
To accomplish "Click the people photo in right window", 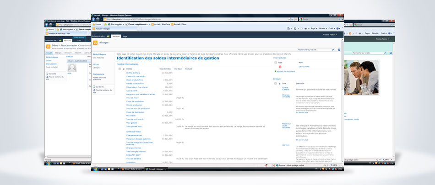I will [x=361, y=77].
